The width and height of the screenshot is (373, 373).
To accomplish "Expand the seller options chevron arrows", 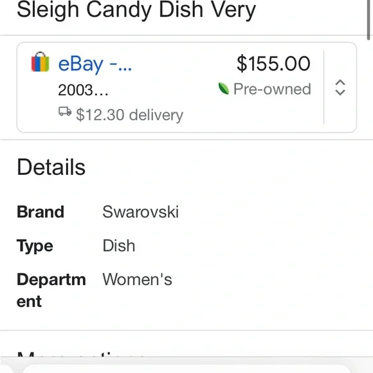I will [340, 87].
